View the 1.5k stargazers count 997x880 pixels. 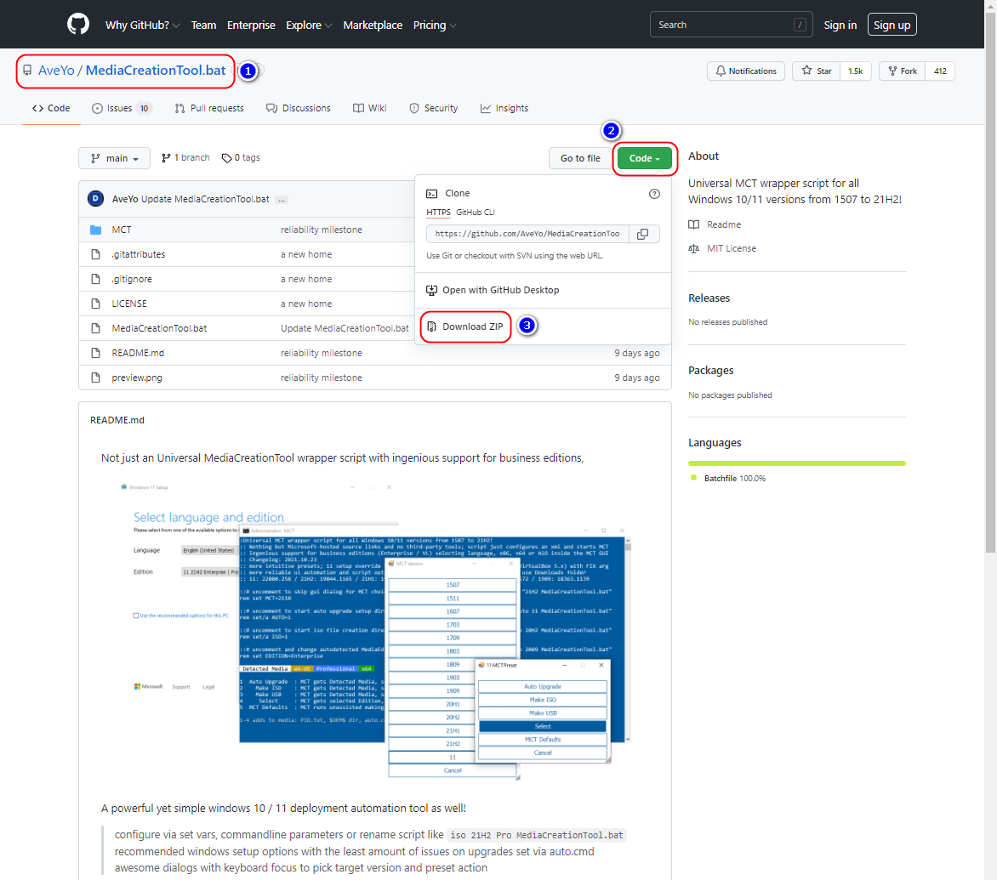point(855,71)
